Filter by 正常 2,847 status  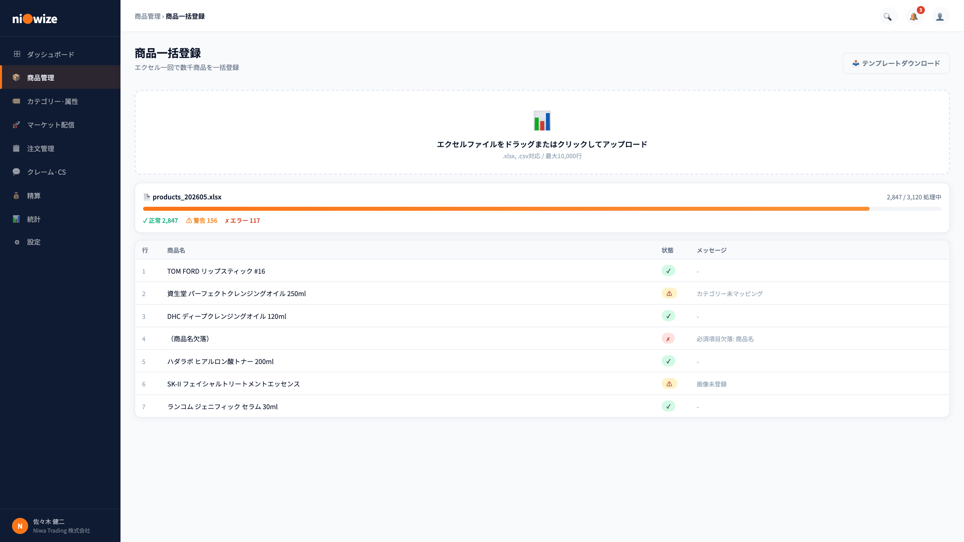click(160, 221)
